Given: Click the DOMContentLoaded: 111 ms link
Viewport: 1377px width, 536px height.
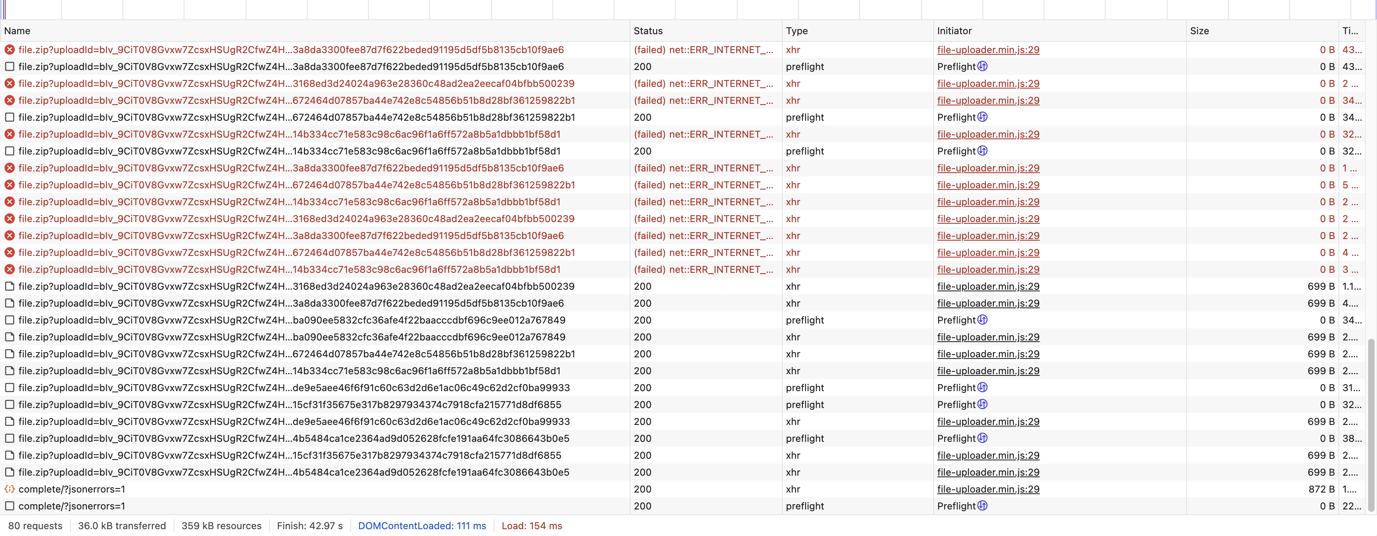Looking at the screenshot, I should 422,526.
